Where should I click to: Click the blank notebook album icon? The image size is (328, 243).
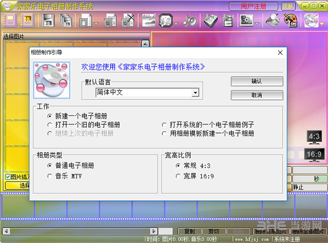(9, 20)
